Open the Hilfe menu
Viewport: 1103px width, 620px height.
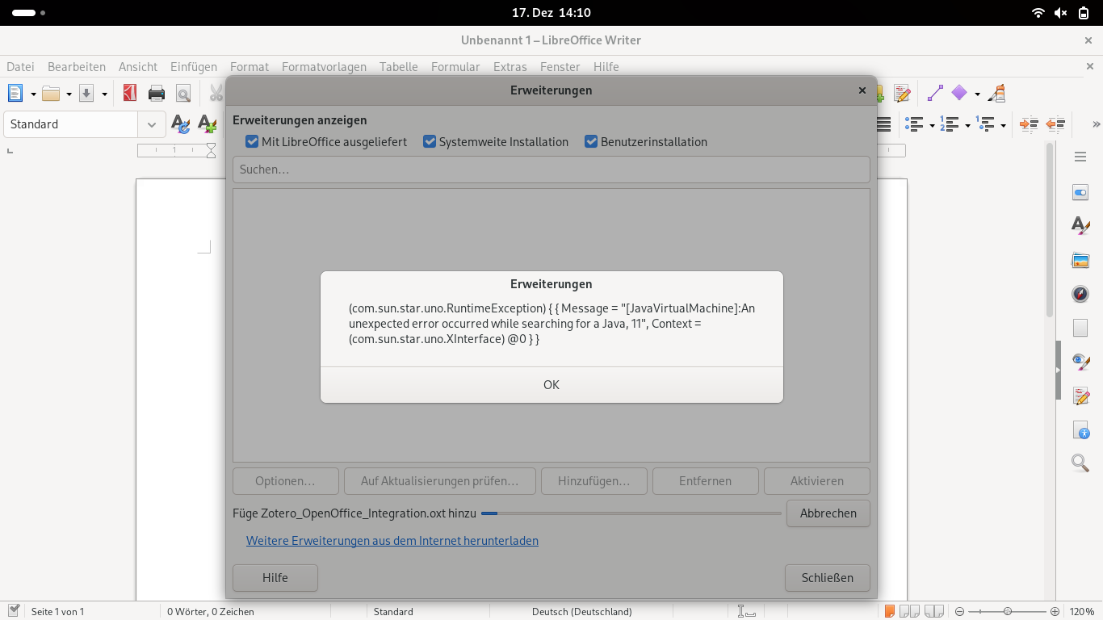(x=606, y=67)
